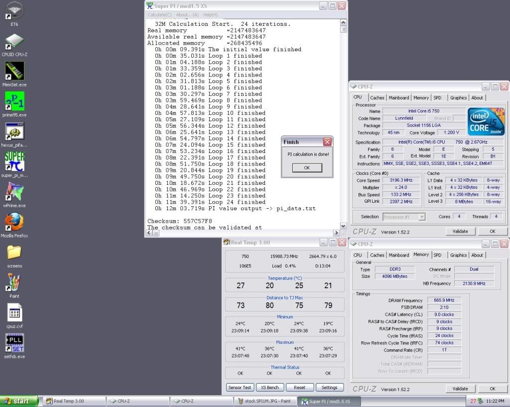Click the system tray green icon

point(481,401)
